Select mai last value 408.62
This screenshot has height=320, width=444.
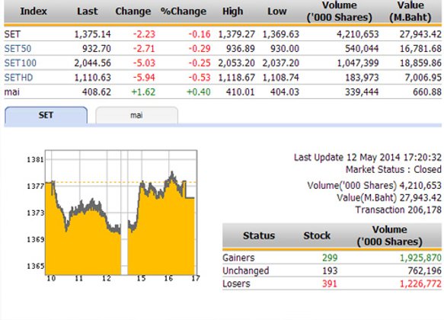(x=97, y=92)
